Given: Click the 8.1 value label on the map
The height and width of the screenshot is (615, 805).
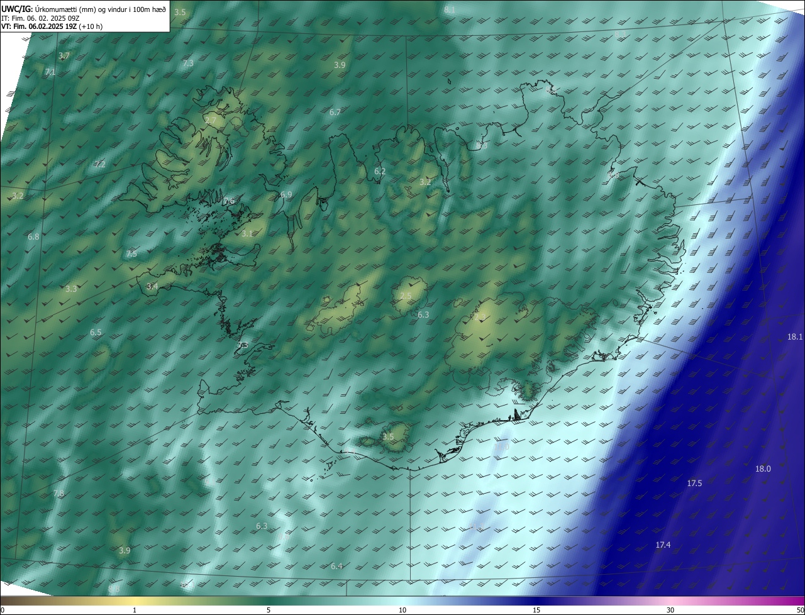Looking at the screenshot, I should (x=450, y=10).
